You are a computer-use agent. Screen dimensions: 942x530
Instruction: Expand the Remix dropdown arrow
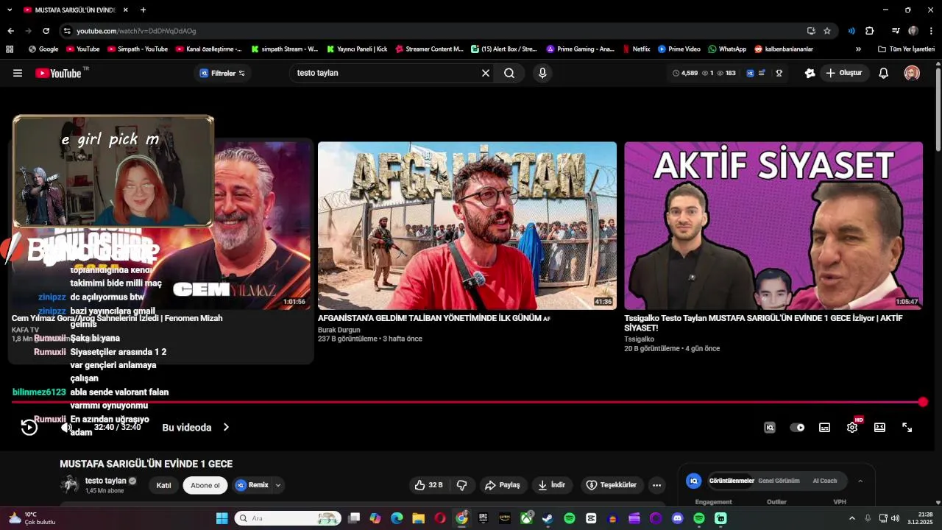(278, 485)
